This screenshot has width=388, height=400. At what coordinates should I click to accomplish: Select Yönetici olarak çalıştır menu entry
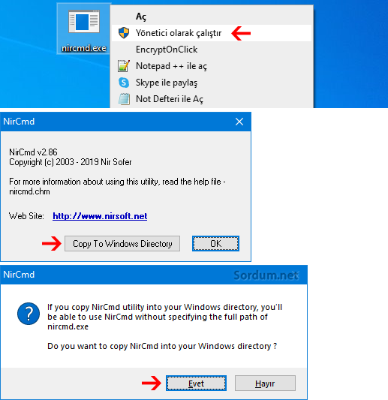pos(212,33)
